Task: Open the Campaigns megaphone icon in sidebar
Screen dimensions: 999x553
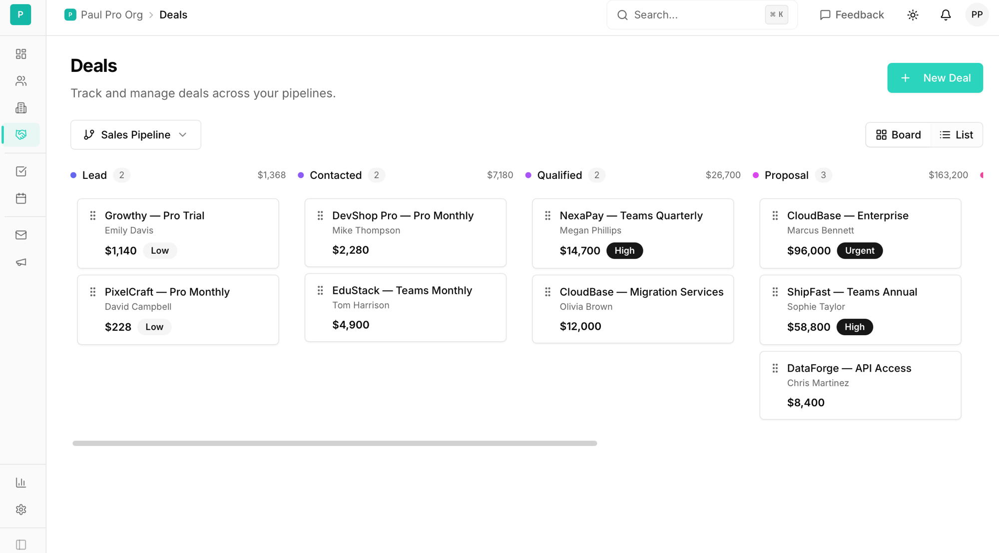Action: pyautogui.click(x=21, y=262)
